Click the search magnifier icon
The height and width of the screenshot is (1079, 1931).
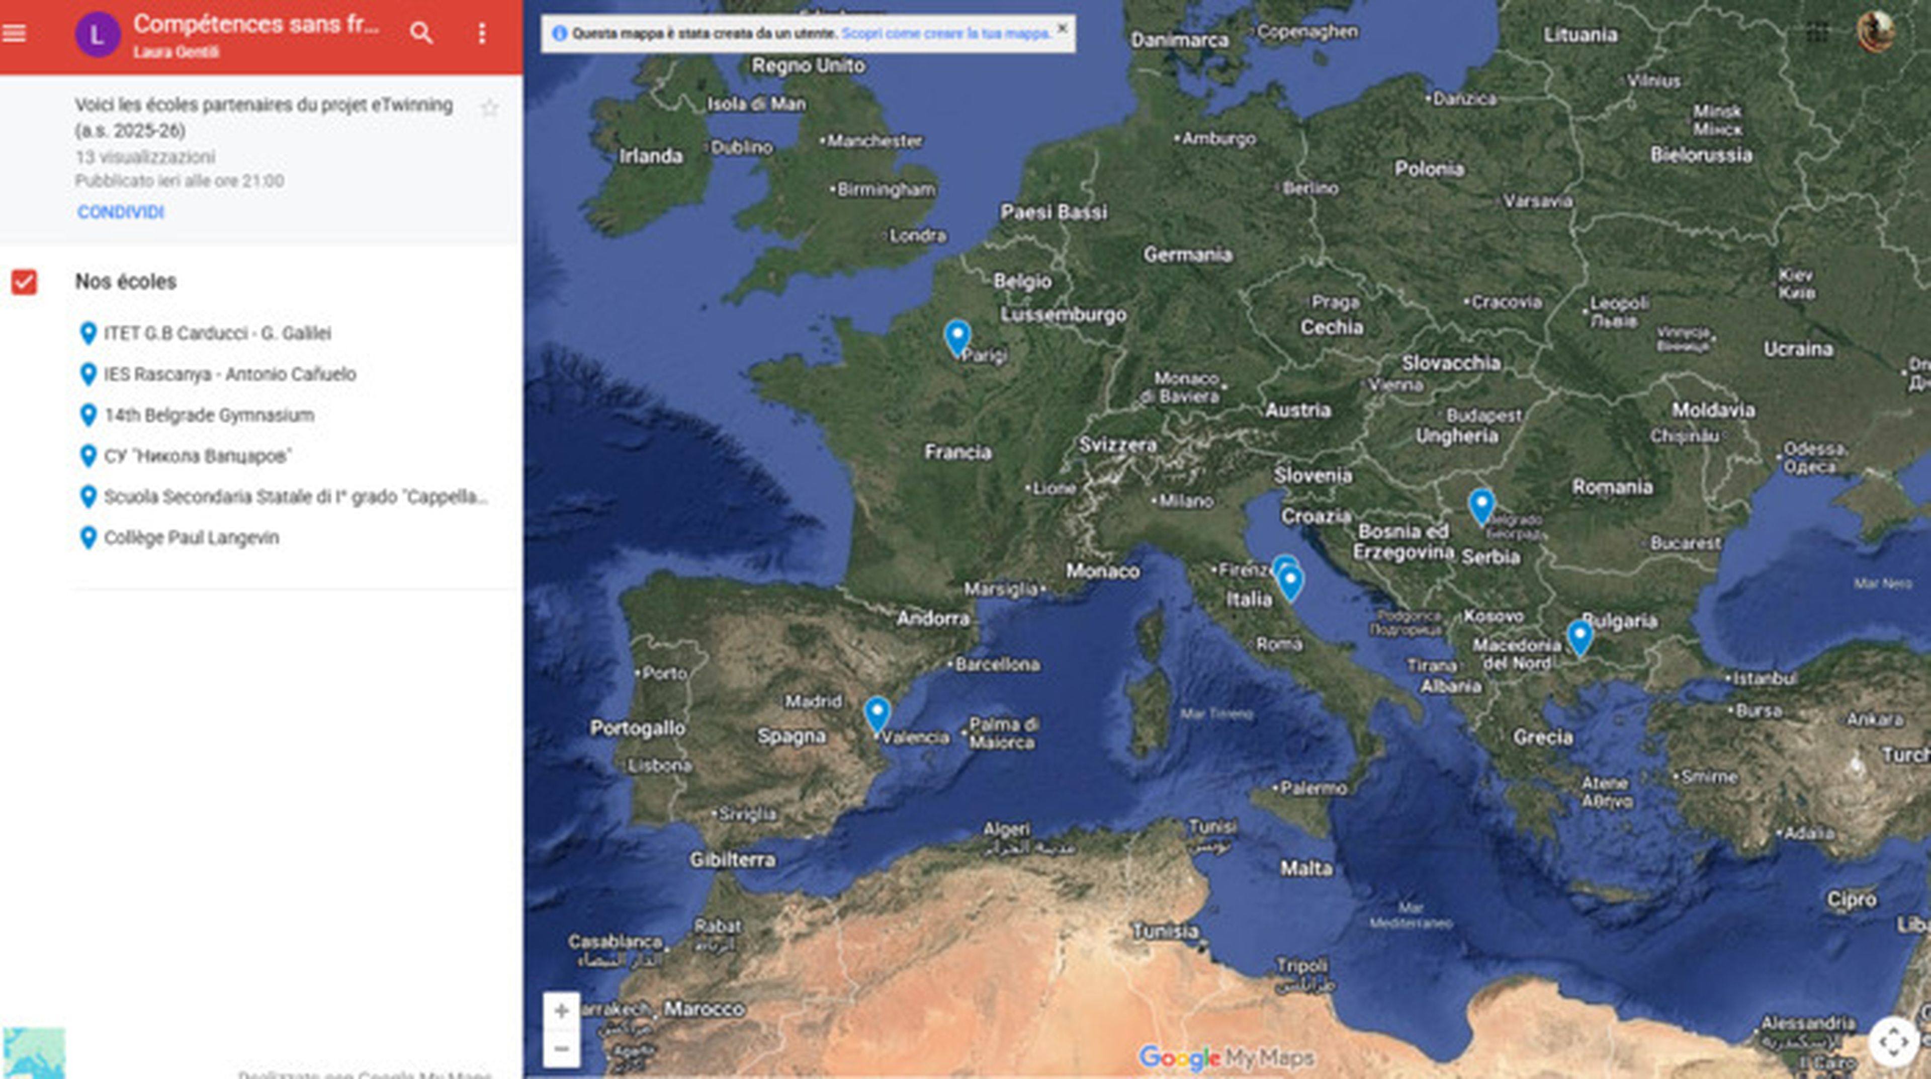click(x=421, y=33)
